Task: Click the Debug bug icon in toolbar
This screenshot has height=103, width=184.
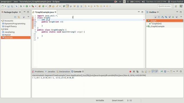Action: pos(21,6)
